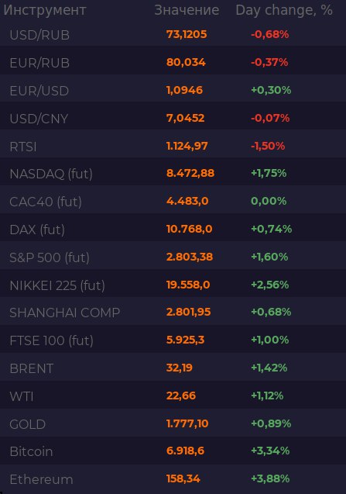Select the BRENT oil row
Screen dimensions: 346x494
click(x=173, y=368)
